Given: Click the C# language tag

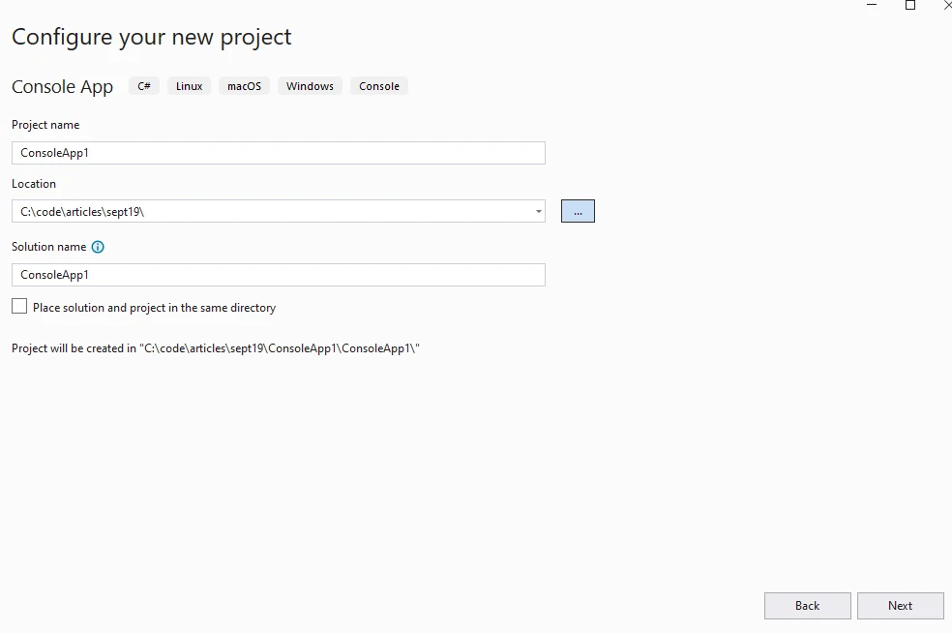Looking at the screenshot, I should click(144, 86).
